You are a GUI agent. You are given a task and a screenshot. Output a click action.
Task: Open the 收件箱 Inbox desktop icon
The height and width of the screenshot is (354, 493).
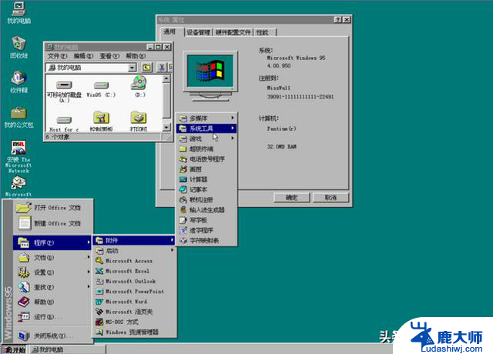pyautogui.click(x=18, y=82)
